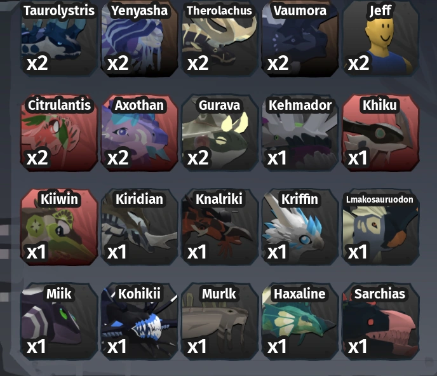Image resolution: width=437 pixels, height=376 pixels.
Task: Choose the Kiridian creature card
Action: tap(139, 227)
